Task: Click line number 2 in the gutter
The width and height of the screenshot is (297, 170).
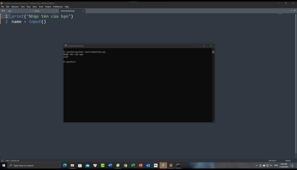Action: point(6,21)
